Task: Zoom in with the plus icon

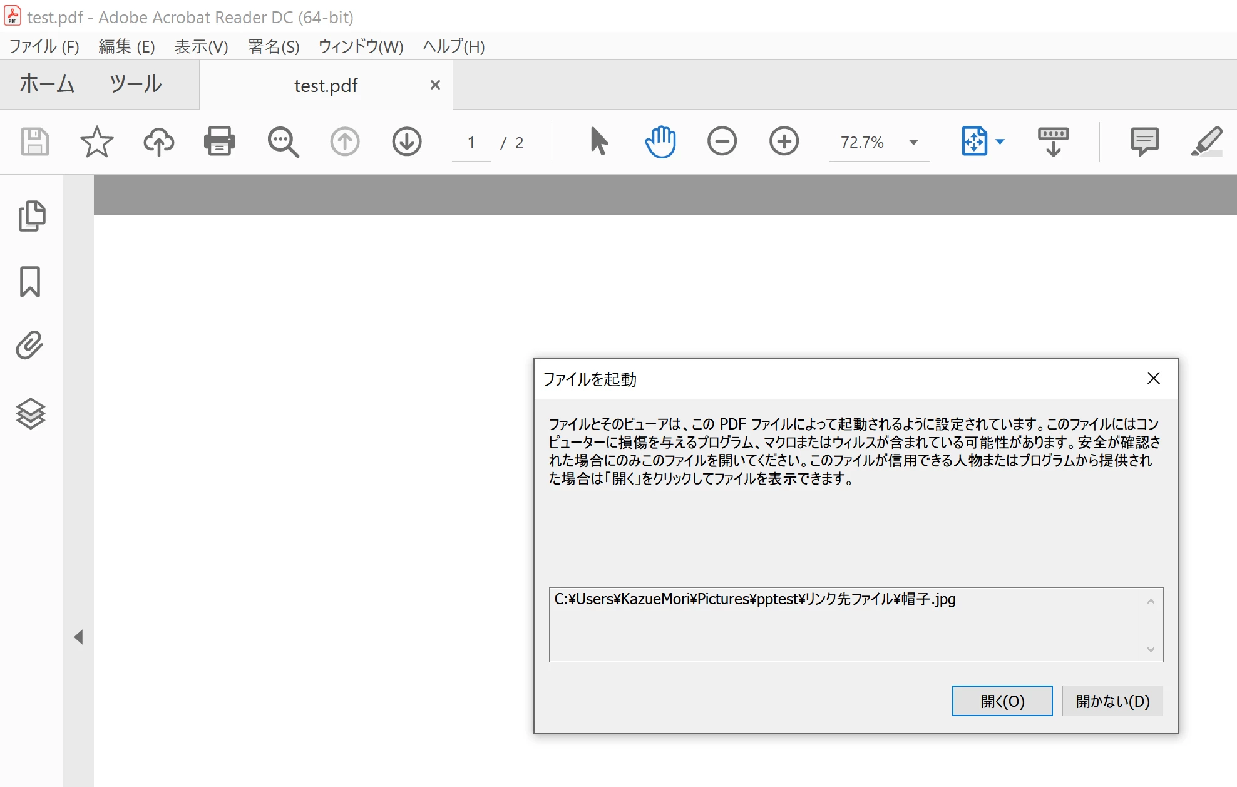Action: click(x=784, y=141)
